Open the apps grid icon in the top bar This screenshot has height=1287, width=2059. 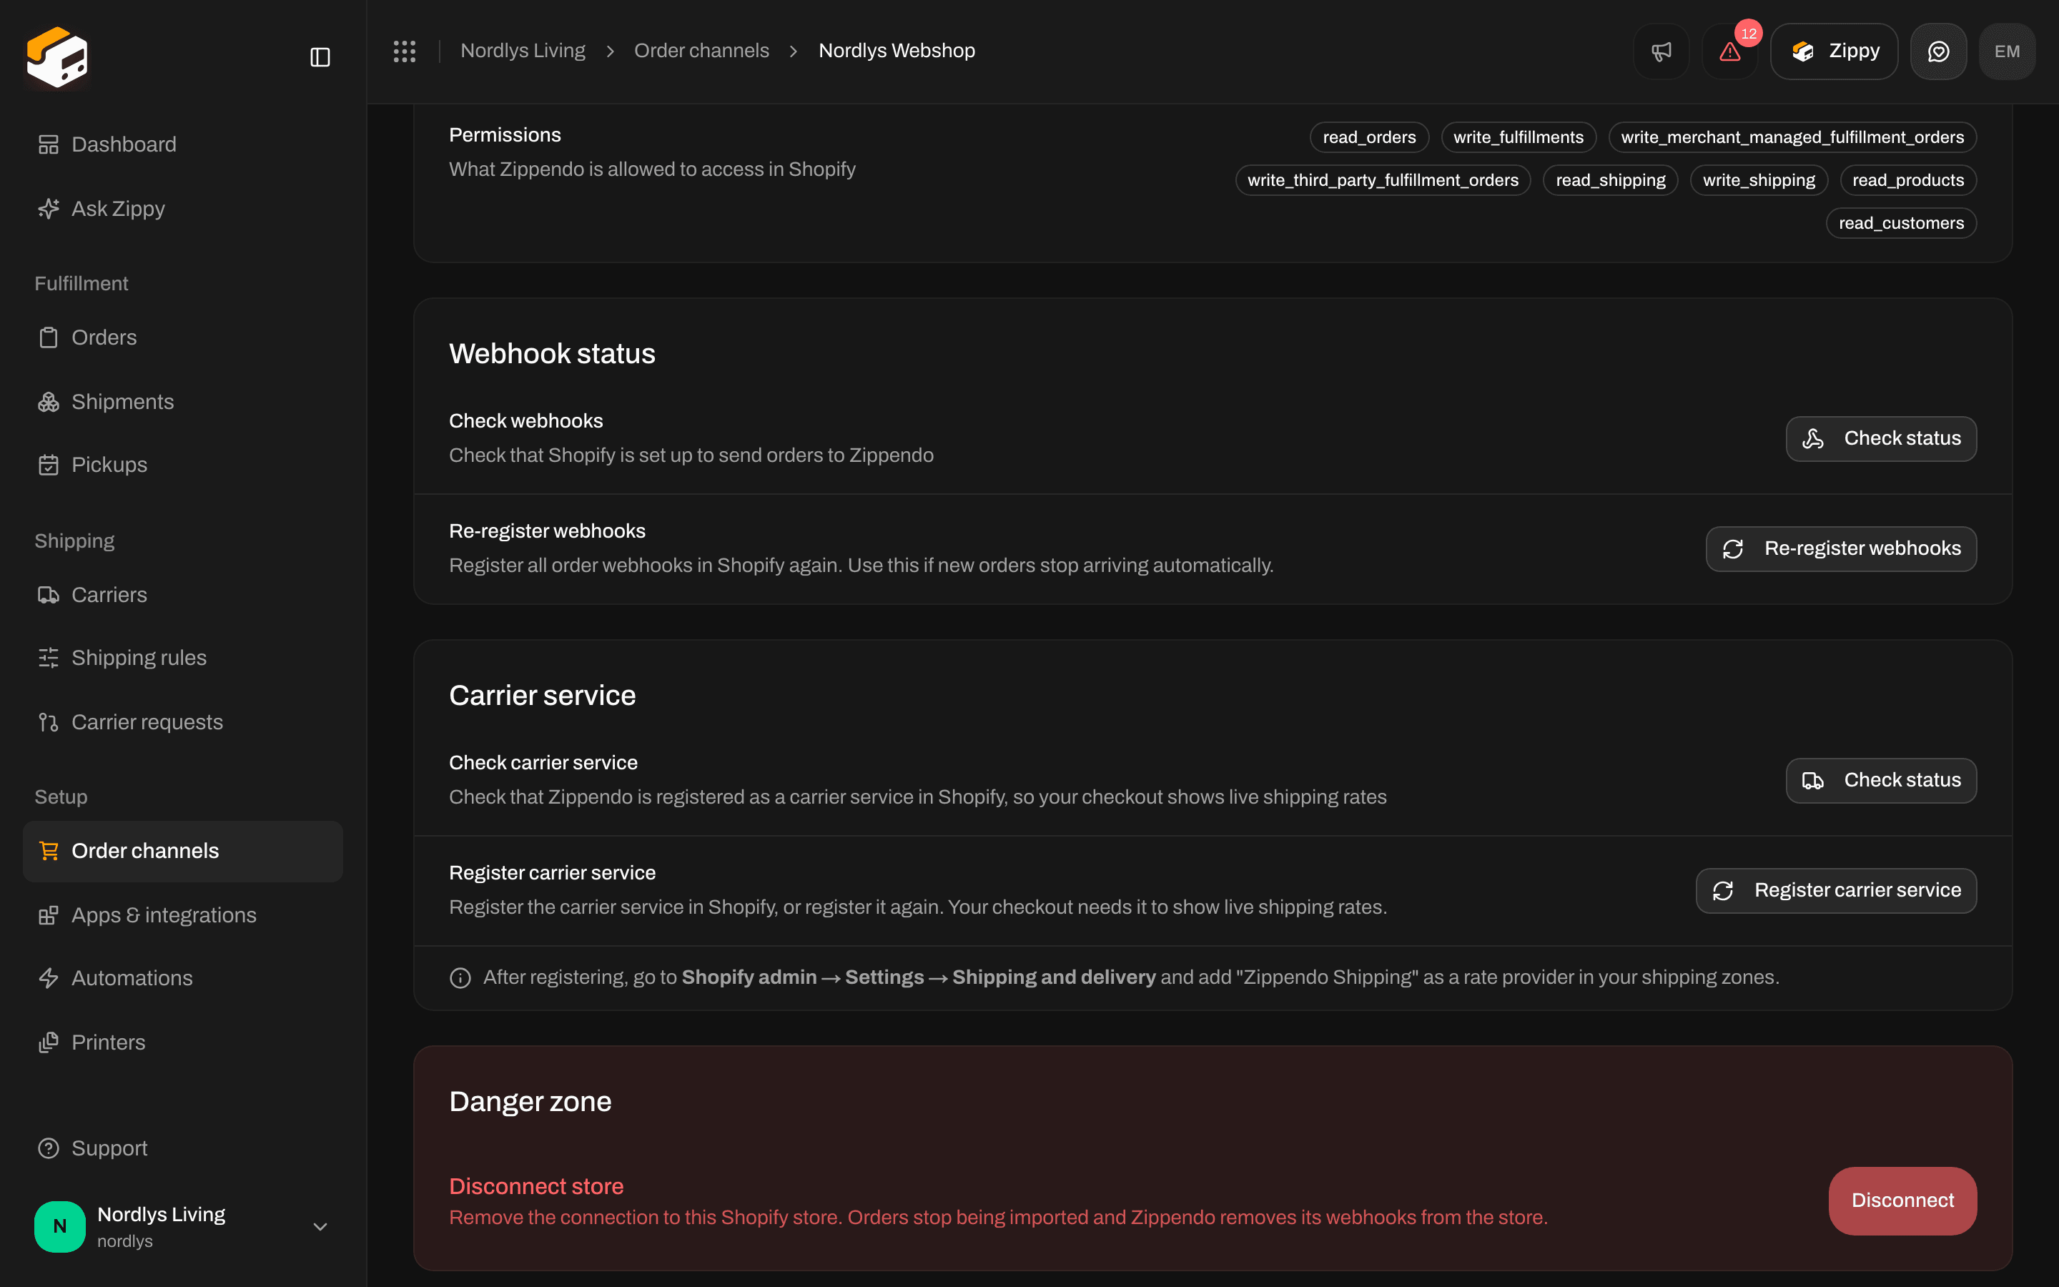click(404, 51)
